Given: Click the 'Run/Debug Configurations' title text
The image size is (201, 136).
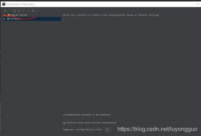Looking at the screenshot, I should (x=20, y=4).
